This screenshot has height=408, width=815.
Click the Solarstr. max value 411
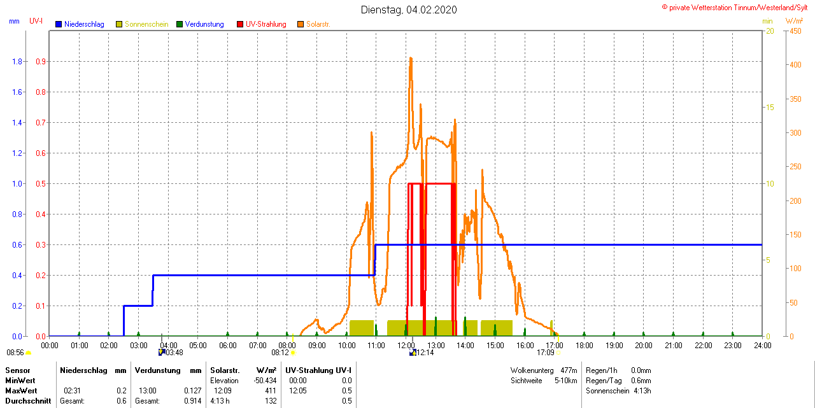coord(271,391)
